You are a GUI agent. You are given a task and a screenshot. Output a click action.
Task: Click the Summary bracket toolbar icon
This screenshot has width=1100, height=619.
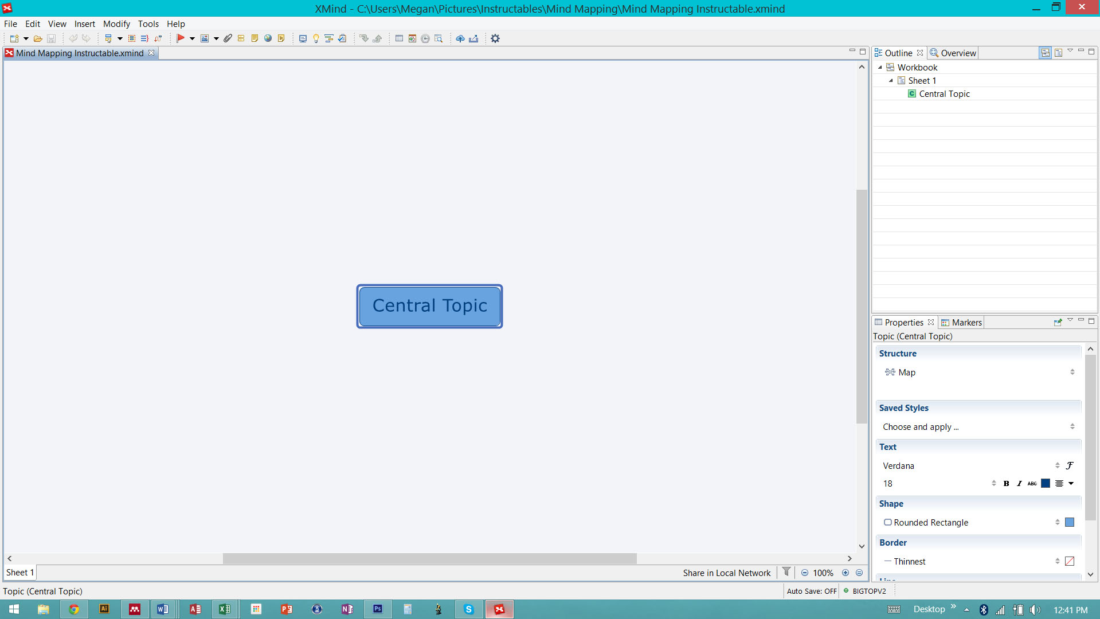pyautogui.click(x=144, y=38)
